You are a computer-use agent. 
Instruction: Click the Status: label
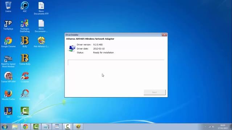tap(80, 53)
